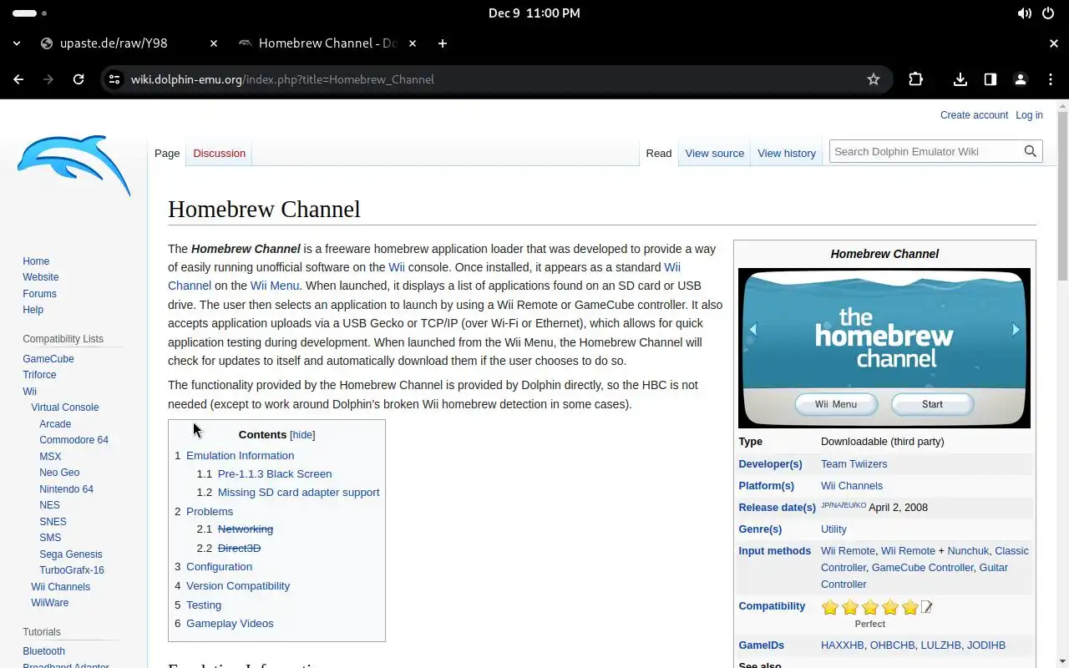Viewport: 1069px width, 668px height.
Task: Open Forums sidebar link
Action: [x=39, y=294]
